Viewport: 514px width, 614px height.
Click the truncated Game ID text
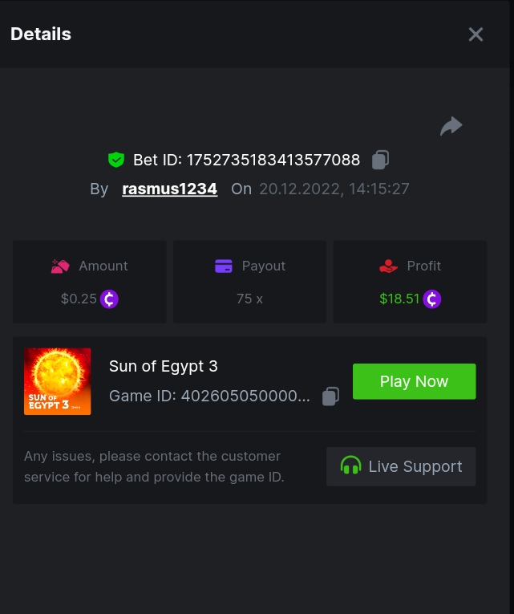(209, 396)
